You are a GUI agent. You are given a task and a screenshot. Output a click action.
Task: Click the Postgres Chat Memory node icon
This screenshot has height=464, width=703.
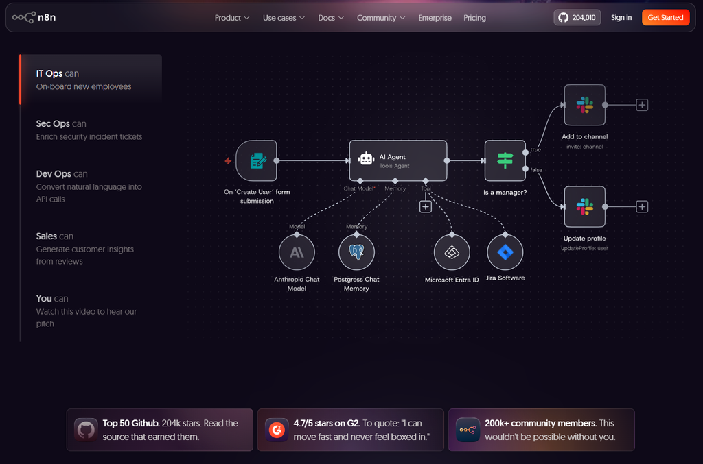pyautogui.click(x=356, y=252)
